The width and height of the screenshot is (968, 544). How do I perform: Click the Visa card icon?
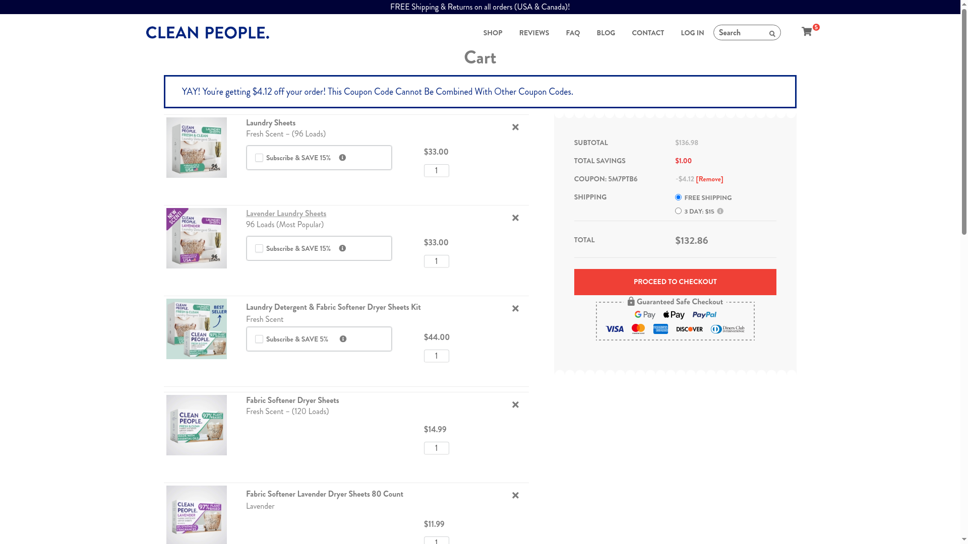tap(615, 329)
